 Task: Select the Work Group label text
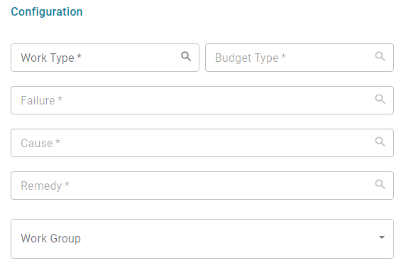coord(51,238)
